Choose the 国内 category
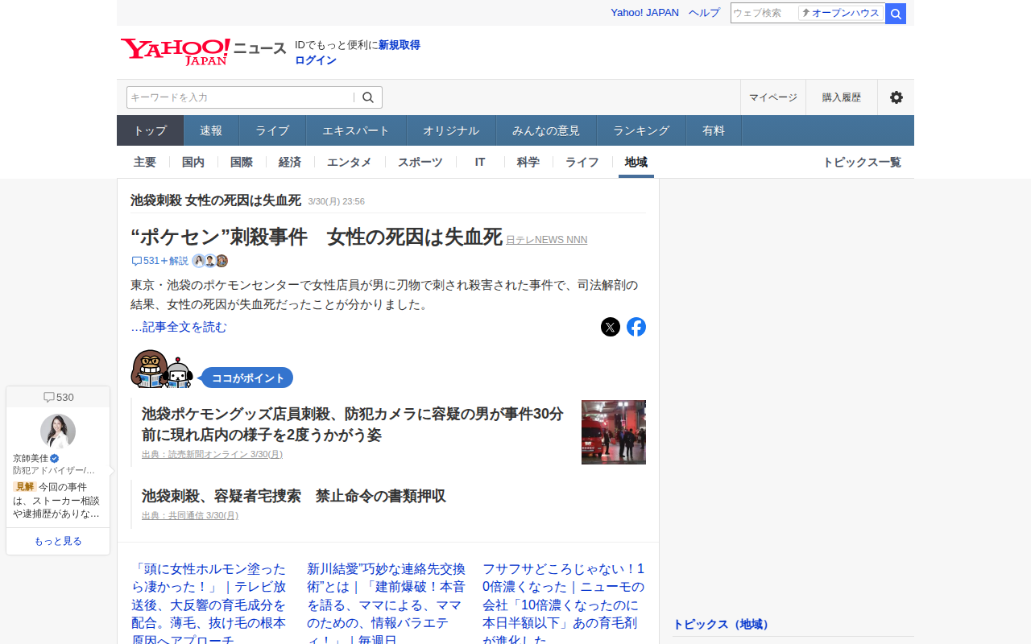 click(x=193, y=162)
